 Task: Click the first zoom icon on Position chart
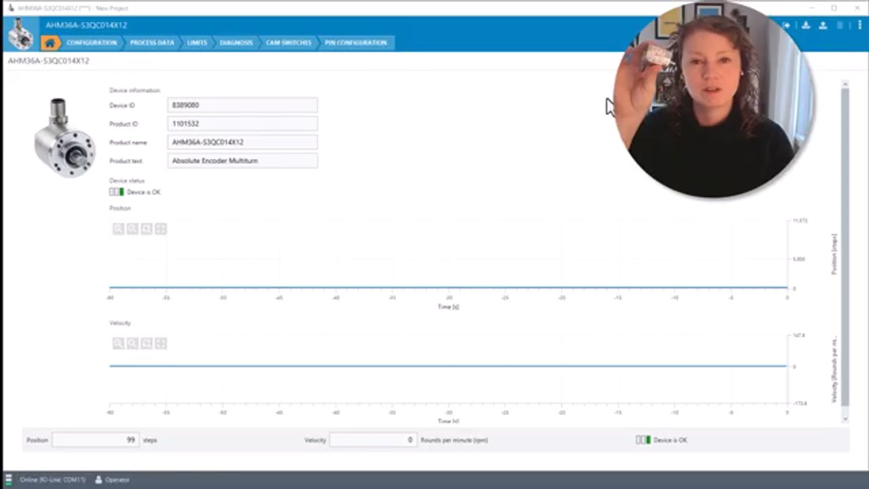[x=118, y=229]
